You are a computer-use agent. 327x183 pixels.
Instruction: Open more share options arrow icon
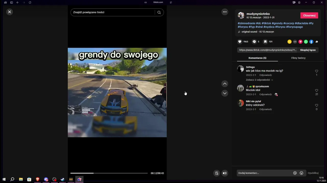pos(317,42)
